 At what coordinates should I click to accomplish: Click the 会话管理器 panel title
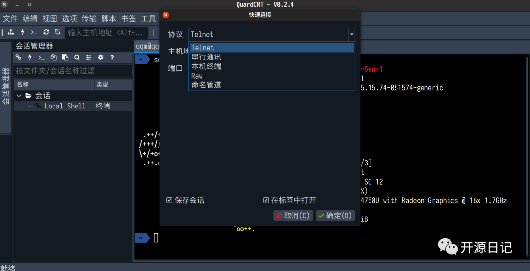click(34, 46)
